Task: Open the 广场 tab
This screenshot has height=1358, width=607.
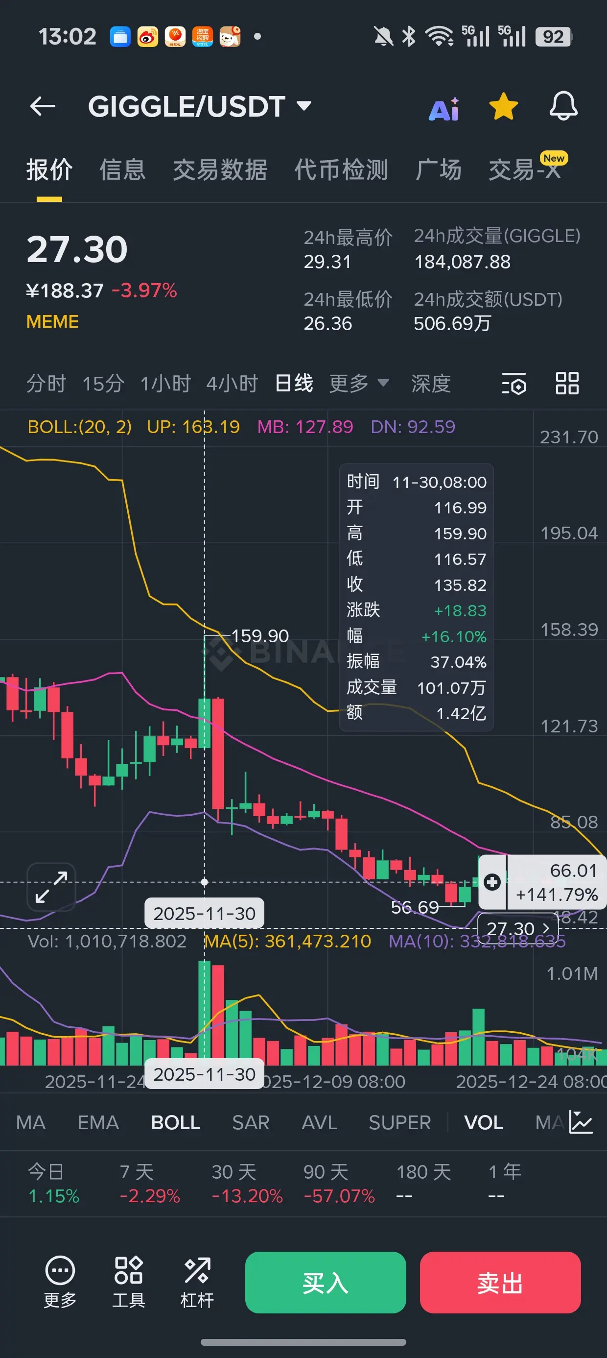Action: (439, 170)
